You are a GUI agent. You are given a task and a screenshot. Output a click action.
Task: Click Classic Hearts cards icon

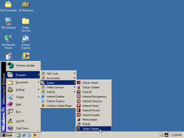79,82
